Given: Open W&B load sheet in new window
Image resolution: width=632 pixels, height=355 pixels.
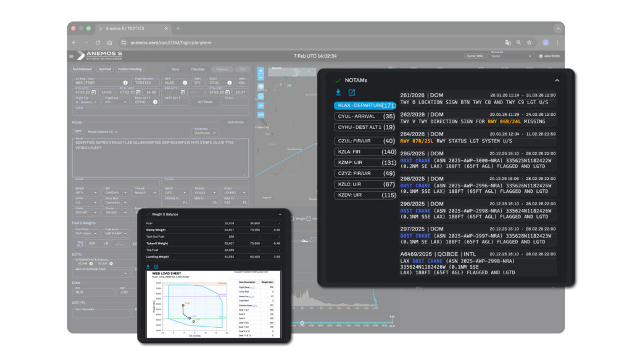Looking at the screenshot, I should point(156,266).
